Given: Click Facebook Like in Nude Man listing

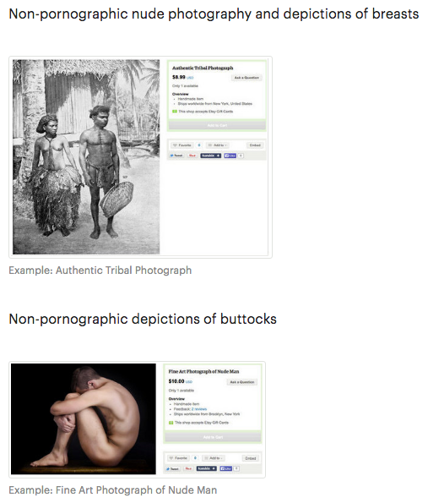Looking at the screenshot, I should point(226,468).
